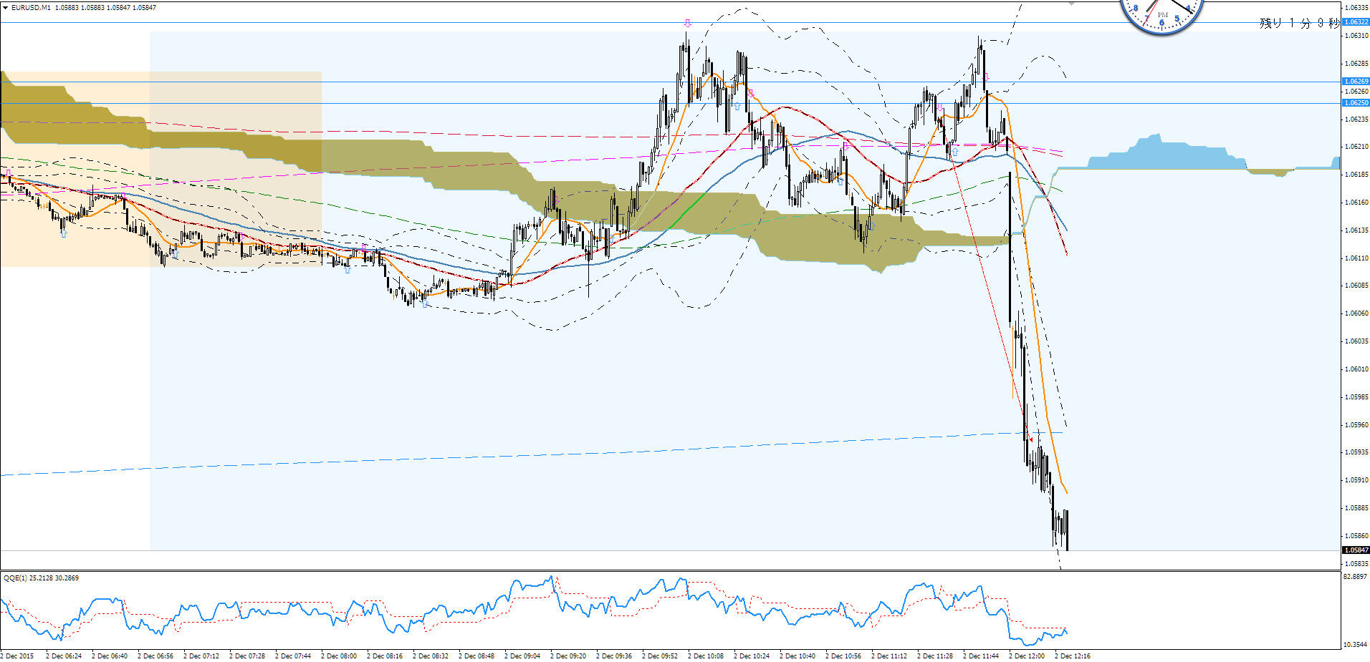Click the 2 Dec 11:28 time label
The width and height of the screenshot is (1370, 662).
click(935, 656)
